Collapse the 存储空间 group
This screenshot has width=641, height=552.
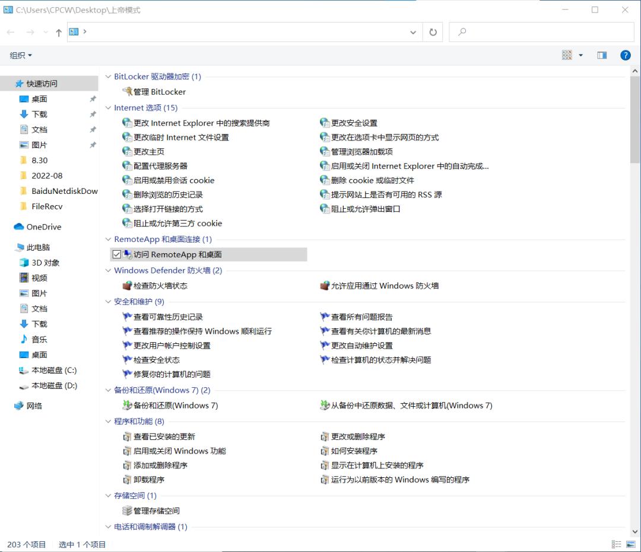108,495
